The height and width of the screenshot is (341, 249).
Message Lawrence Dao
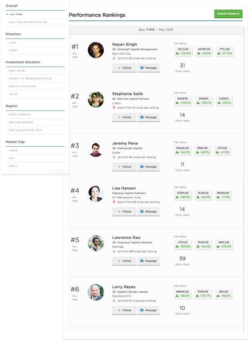(148, 261)
